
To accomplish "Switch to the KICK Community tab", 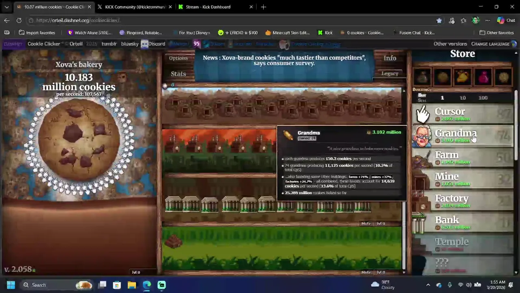I will (x=134, y=7).
